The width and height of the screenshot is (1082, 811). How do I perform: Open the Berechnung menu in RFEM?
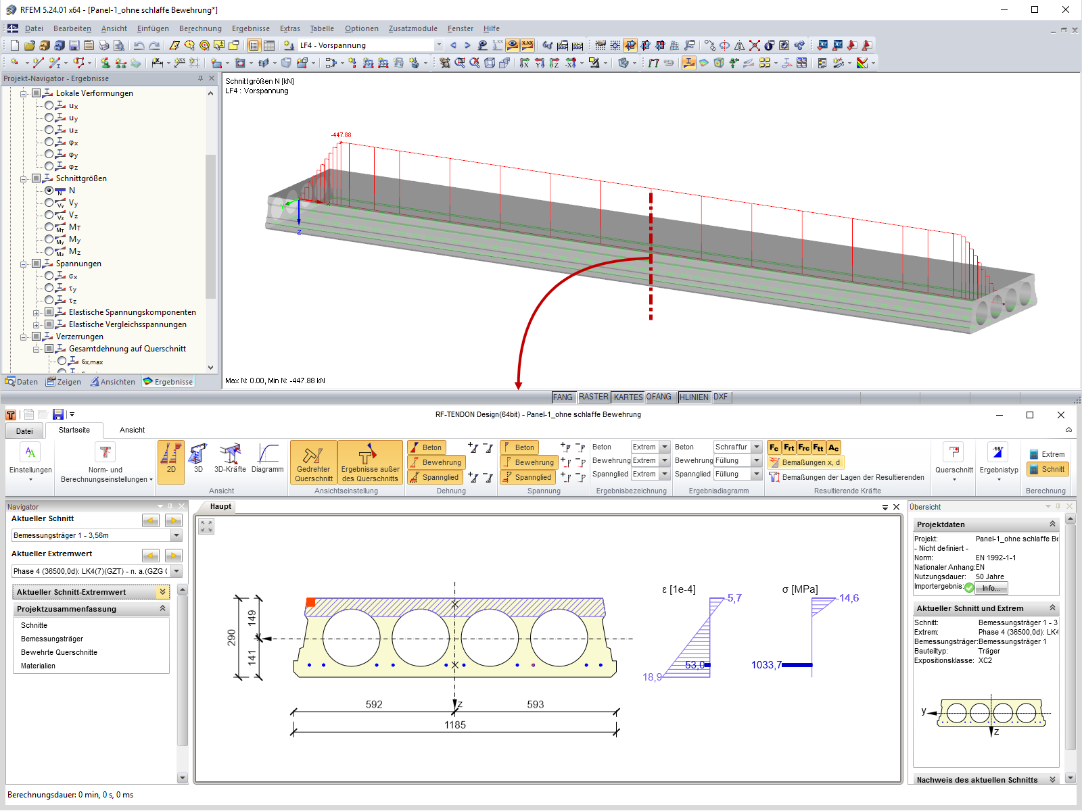click(x=200, y=28)
